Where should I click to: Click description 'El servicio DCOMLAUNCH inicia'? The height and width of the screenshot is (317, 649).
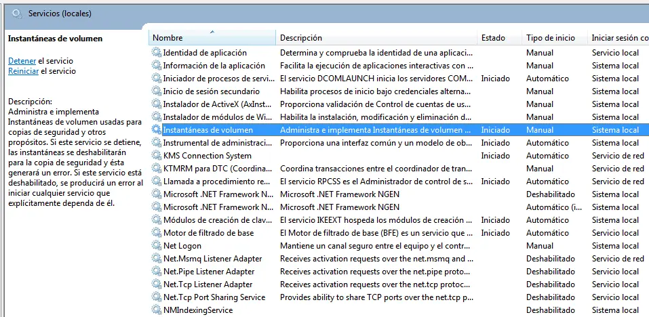(376, 78)
